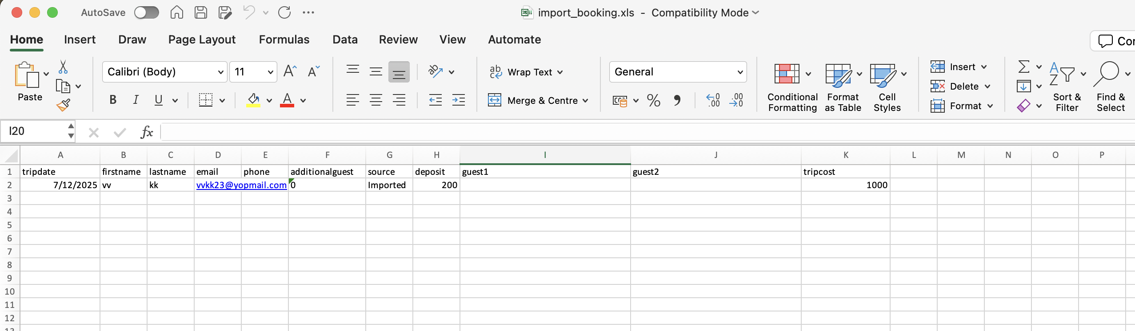1135x331 pixels.
Task: Toggle Bold formatting
Action: pyautogui.click(x=113, y=100)
